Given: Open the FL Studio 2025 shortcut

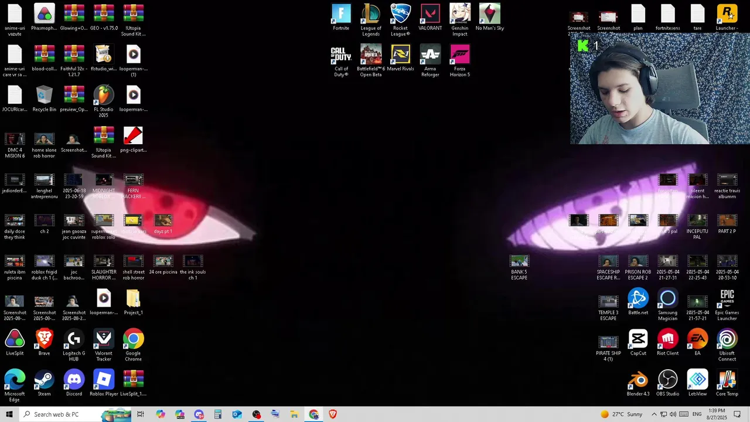Looking at the screenshot, I should point(103,101).
